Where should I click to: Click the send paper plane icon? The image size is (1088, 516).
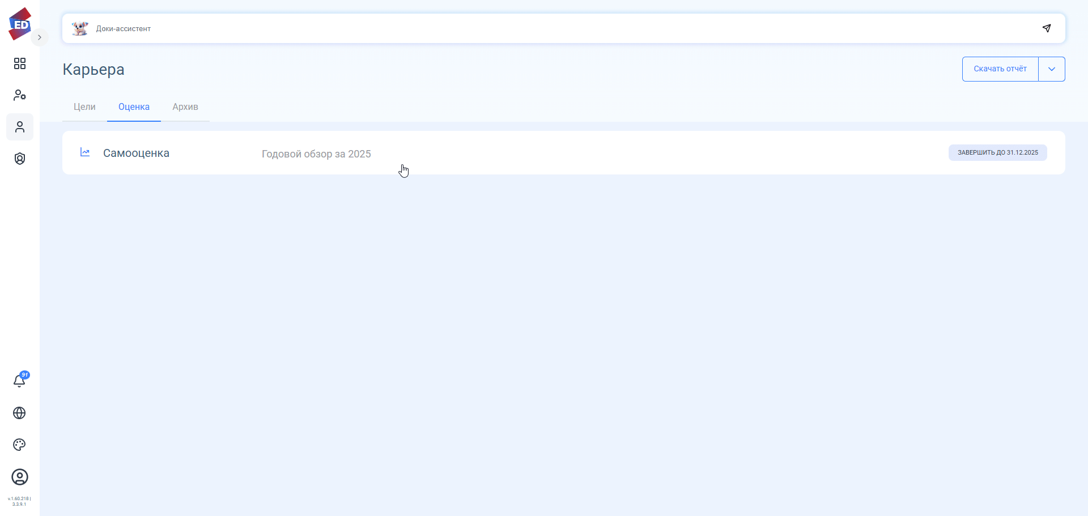pyautogui.click(x=1047, y=28)
